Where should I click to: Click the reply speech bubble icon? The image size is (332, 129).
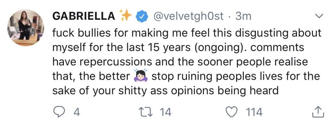(59, 112)
